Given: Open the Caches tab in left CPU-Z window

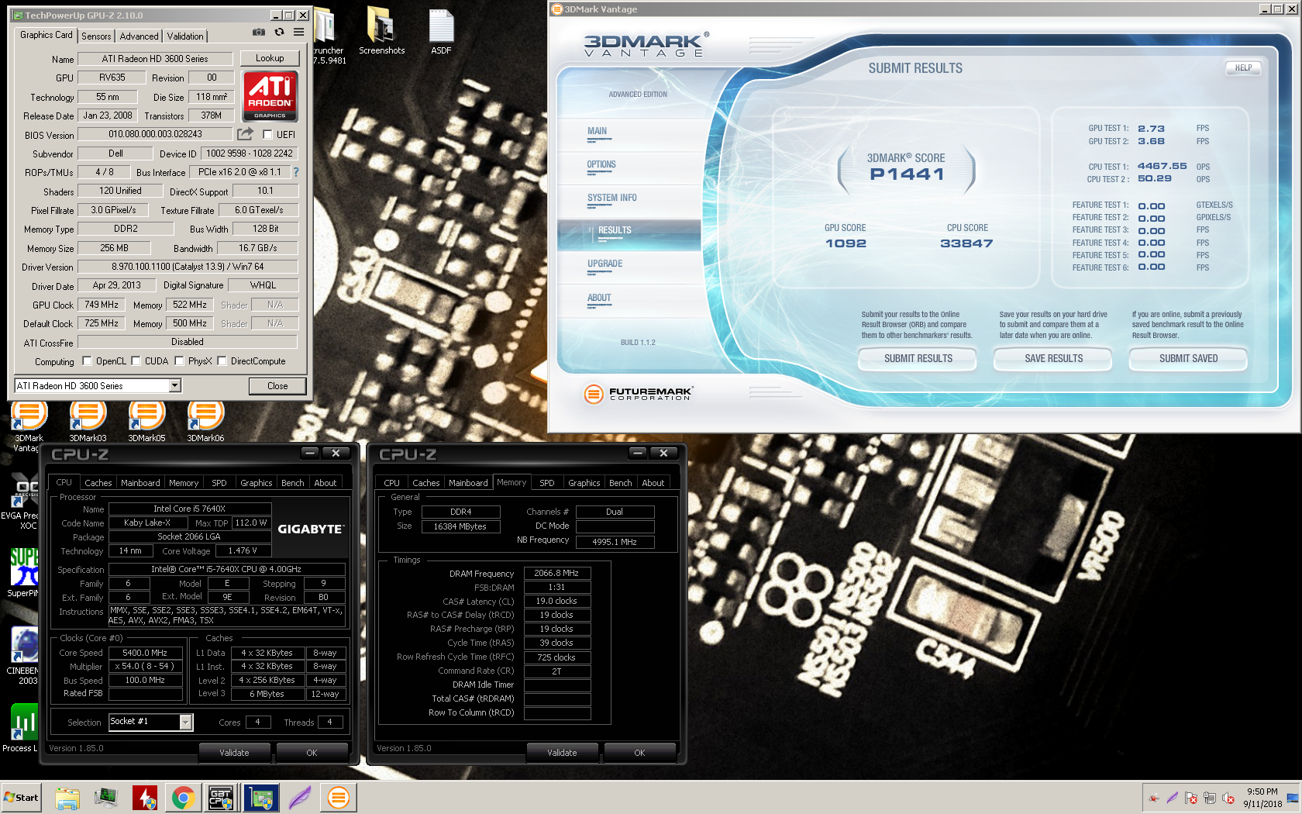Looking at the screenshot, I should pyautogui.click(x=98, y=483).
